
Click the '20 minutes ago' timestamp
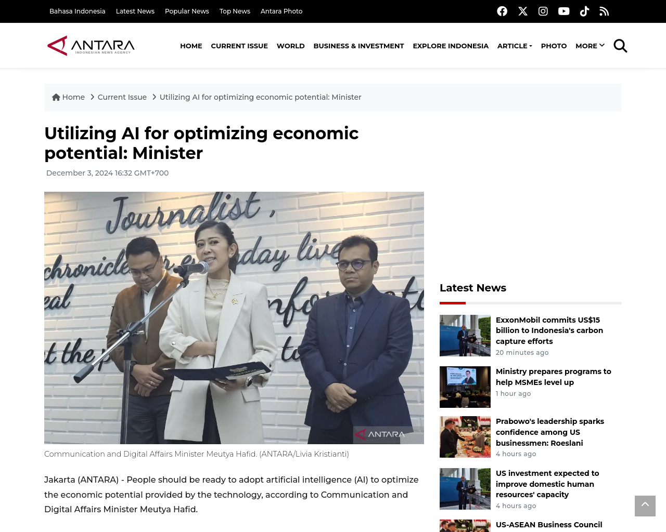click(x=522, y=352)
